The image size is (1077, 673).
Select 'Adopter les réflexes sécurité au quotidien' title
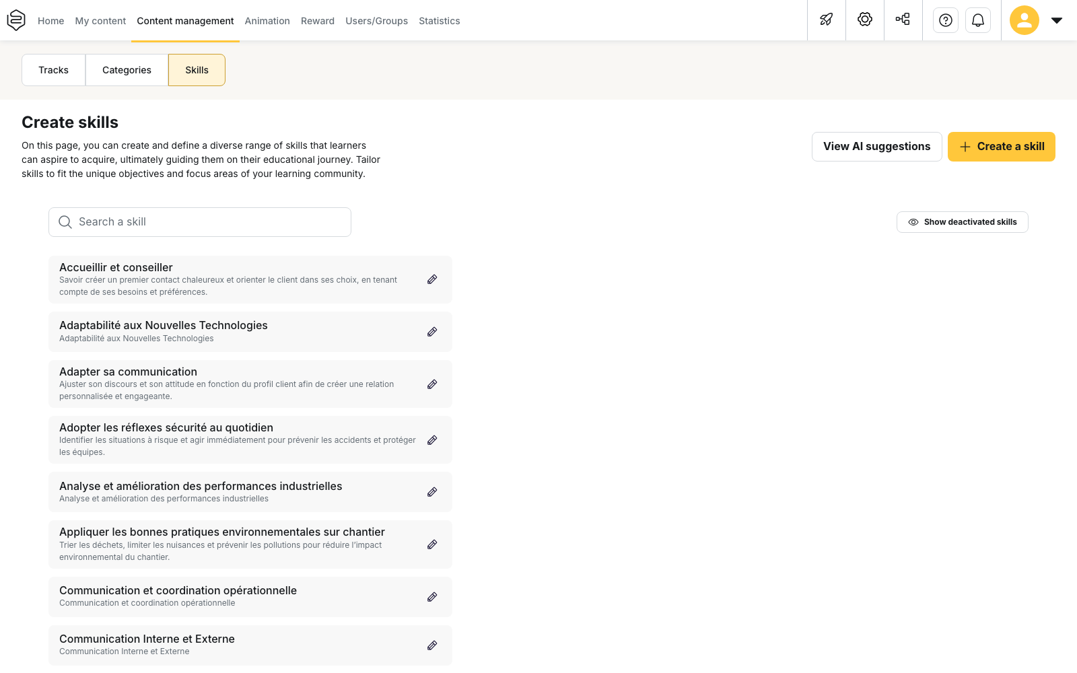(x=166, y=427)
